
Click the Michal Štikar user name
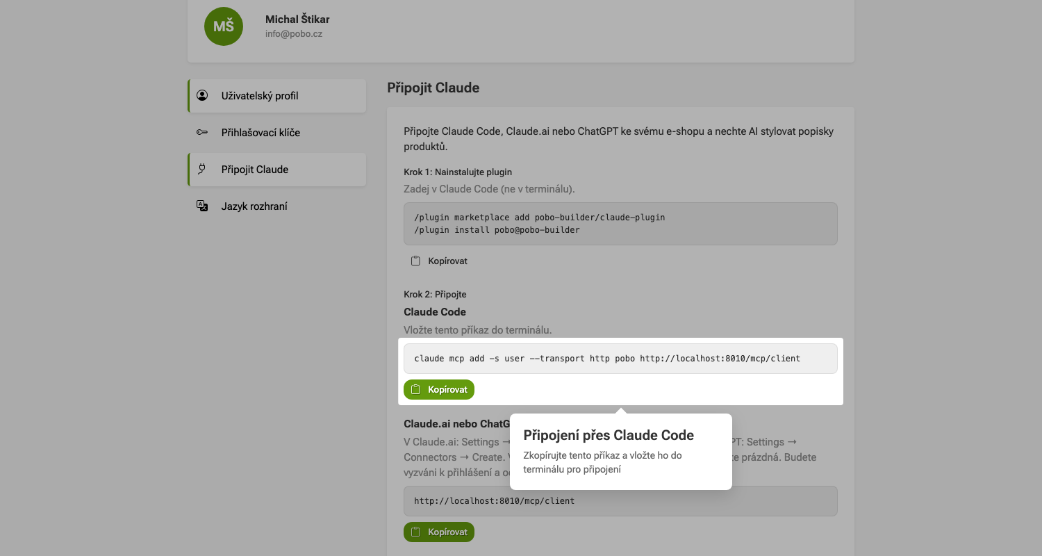pos(297,19)
